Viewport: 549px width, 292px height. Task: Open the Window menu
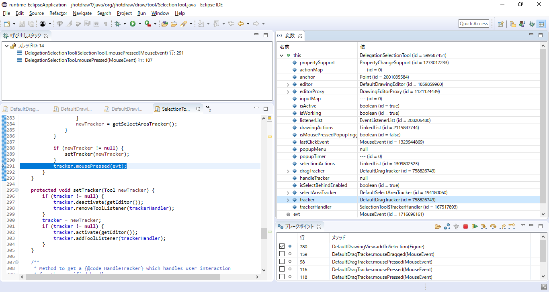[x=160, y=13]
